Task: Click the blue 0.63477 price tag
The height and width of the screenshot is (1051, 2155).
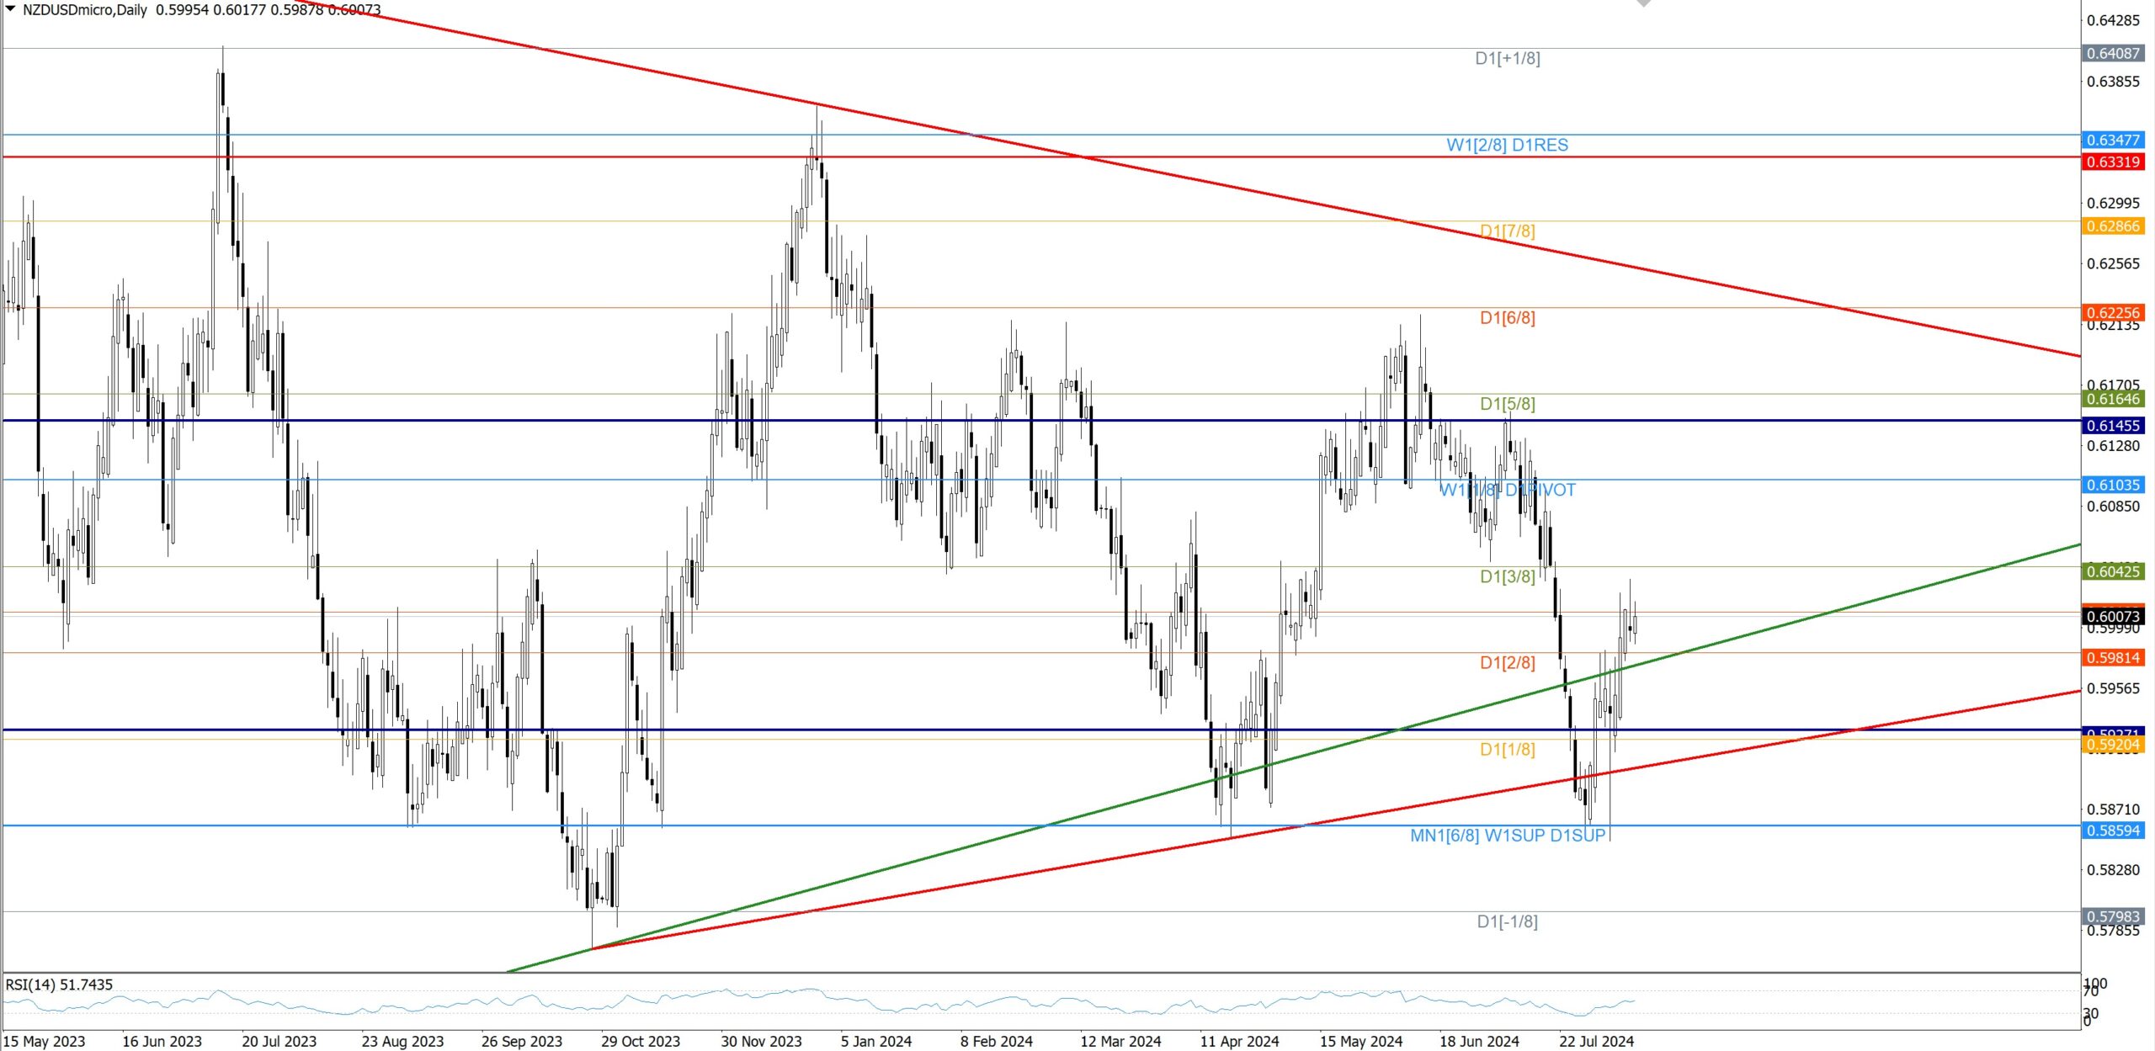Action: pyautogui.click(x=2113, y=140)
